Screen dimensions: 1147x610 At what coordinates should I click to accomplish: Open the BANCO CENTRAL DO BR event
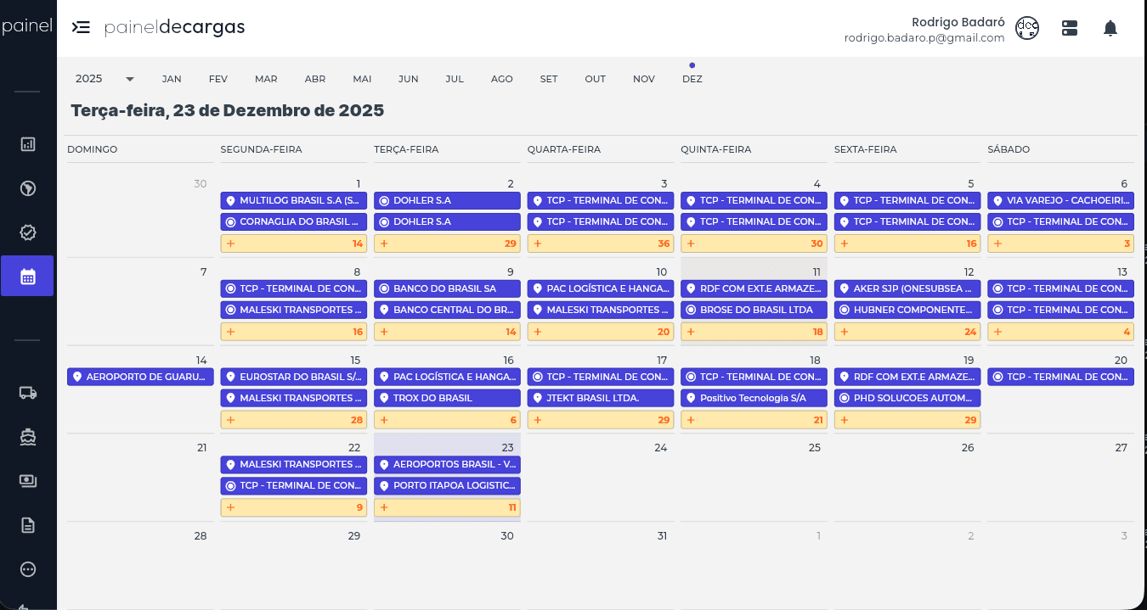tap(447, 310)
